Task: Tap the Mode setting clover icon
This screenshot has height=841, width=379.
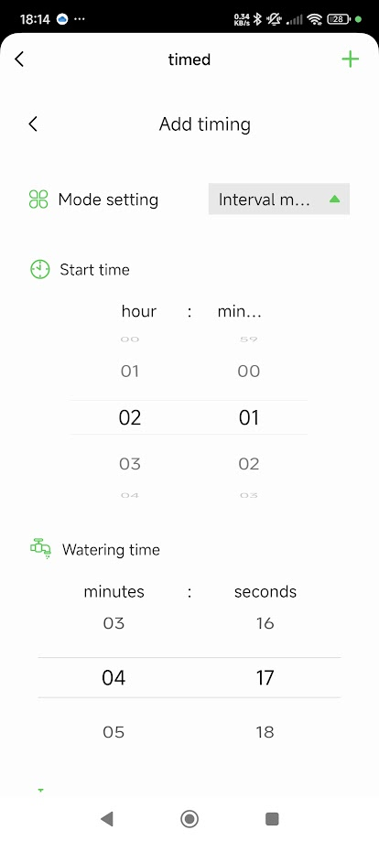Action: click(38, 199)
